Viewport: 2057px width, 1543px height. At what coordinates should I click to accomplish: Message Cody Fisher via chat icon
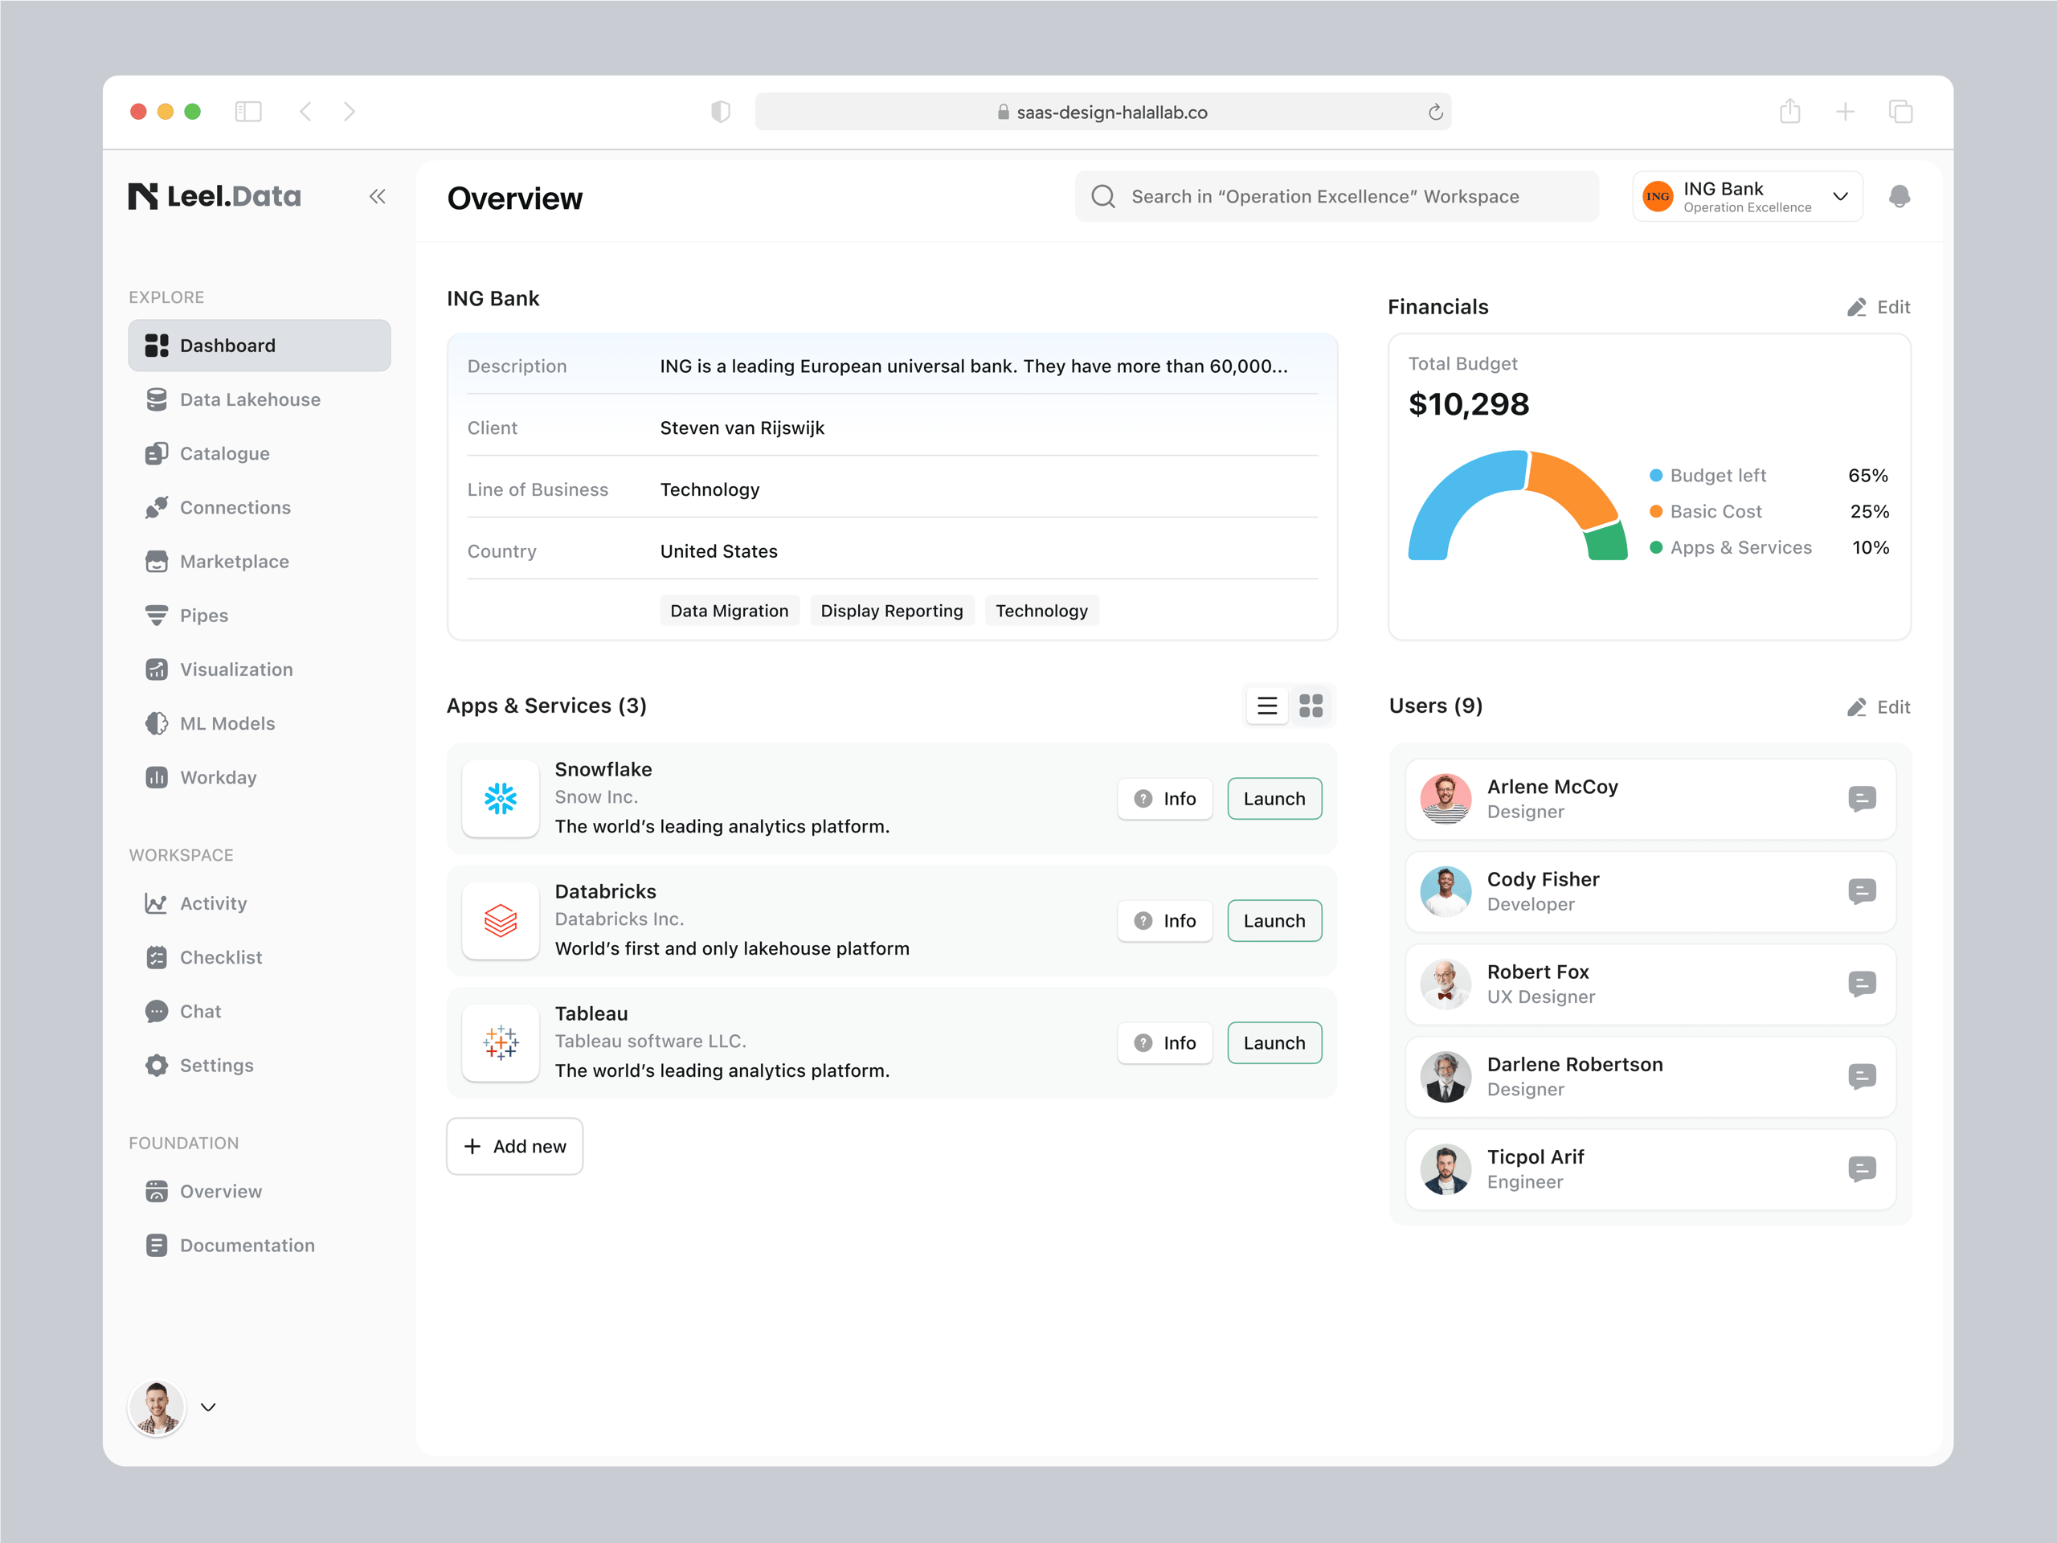click(1862, 891)
